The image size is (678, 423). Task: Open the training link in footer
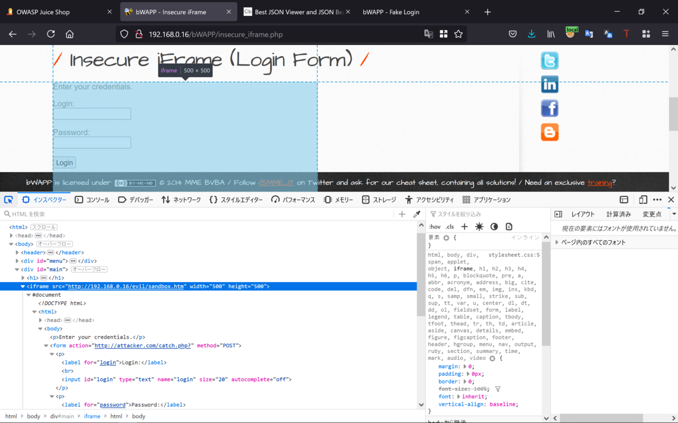[x=599, y=183]
